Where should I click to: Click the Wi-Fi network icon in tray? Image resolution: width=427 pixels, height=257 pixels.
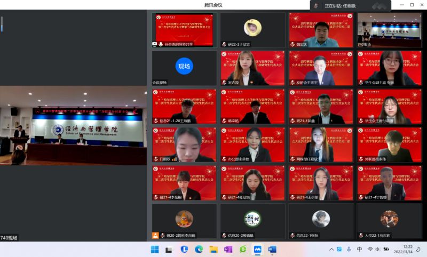click(x=370, y=250)
